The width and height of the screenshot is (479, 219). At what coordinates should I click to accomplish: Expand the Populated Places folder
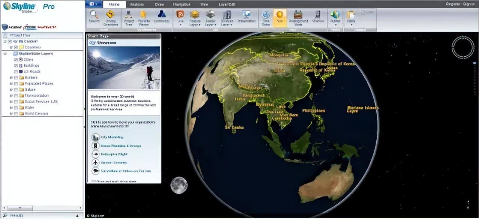(x=11, y=84)
